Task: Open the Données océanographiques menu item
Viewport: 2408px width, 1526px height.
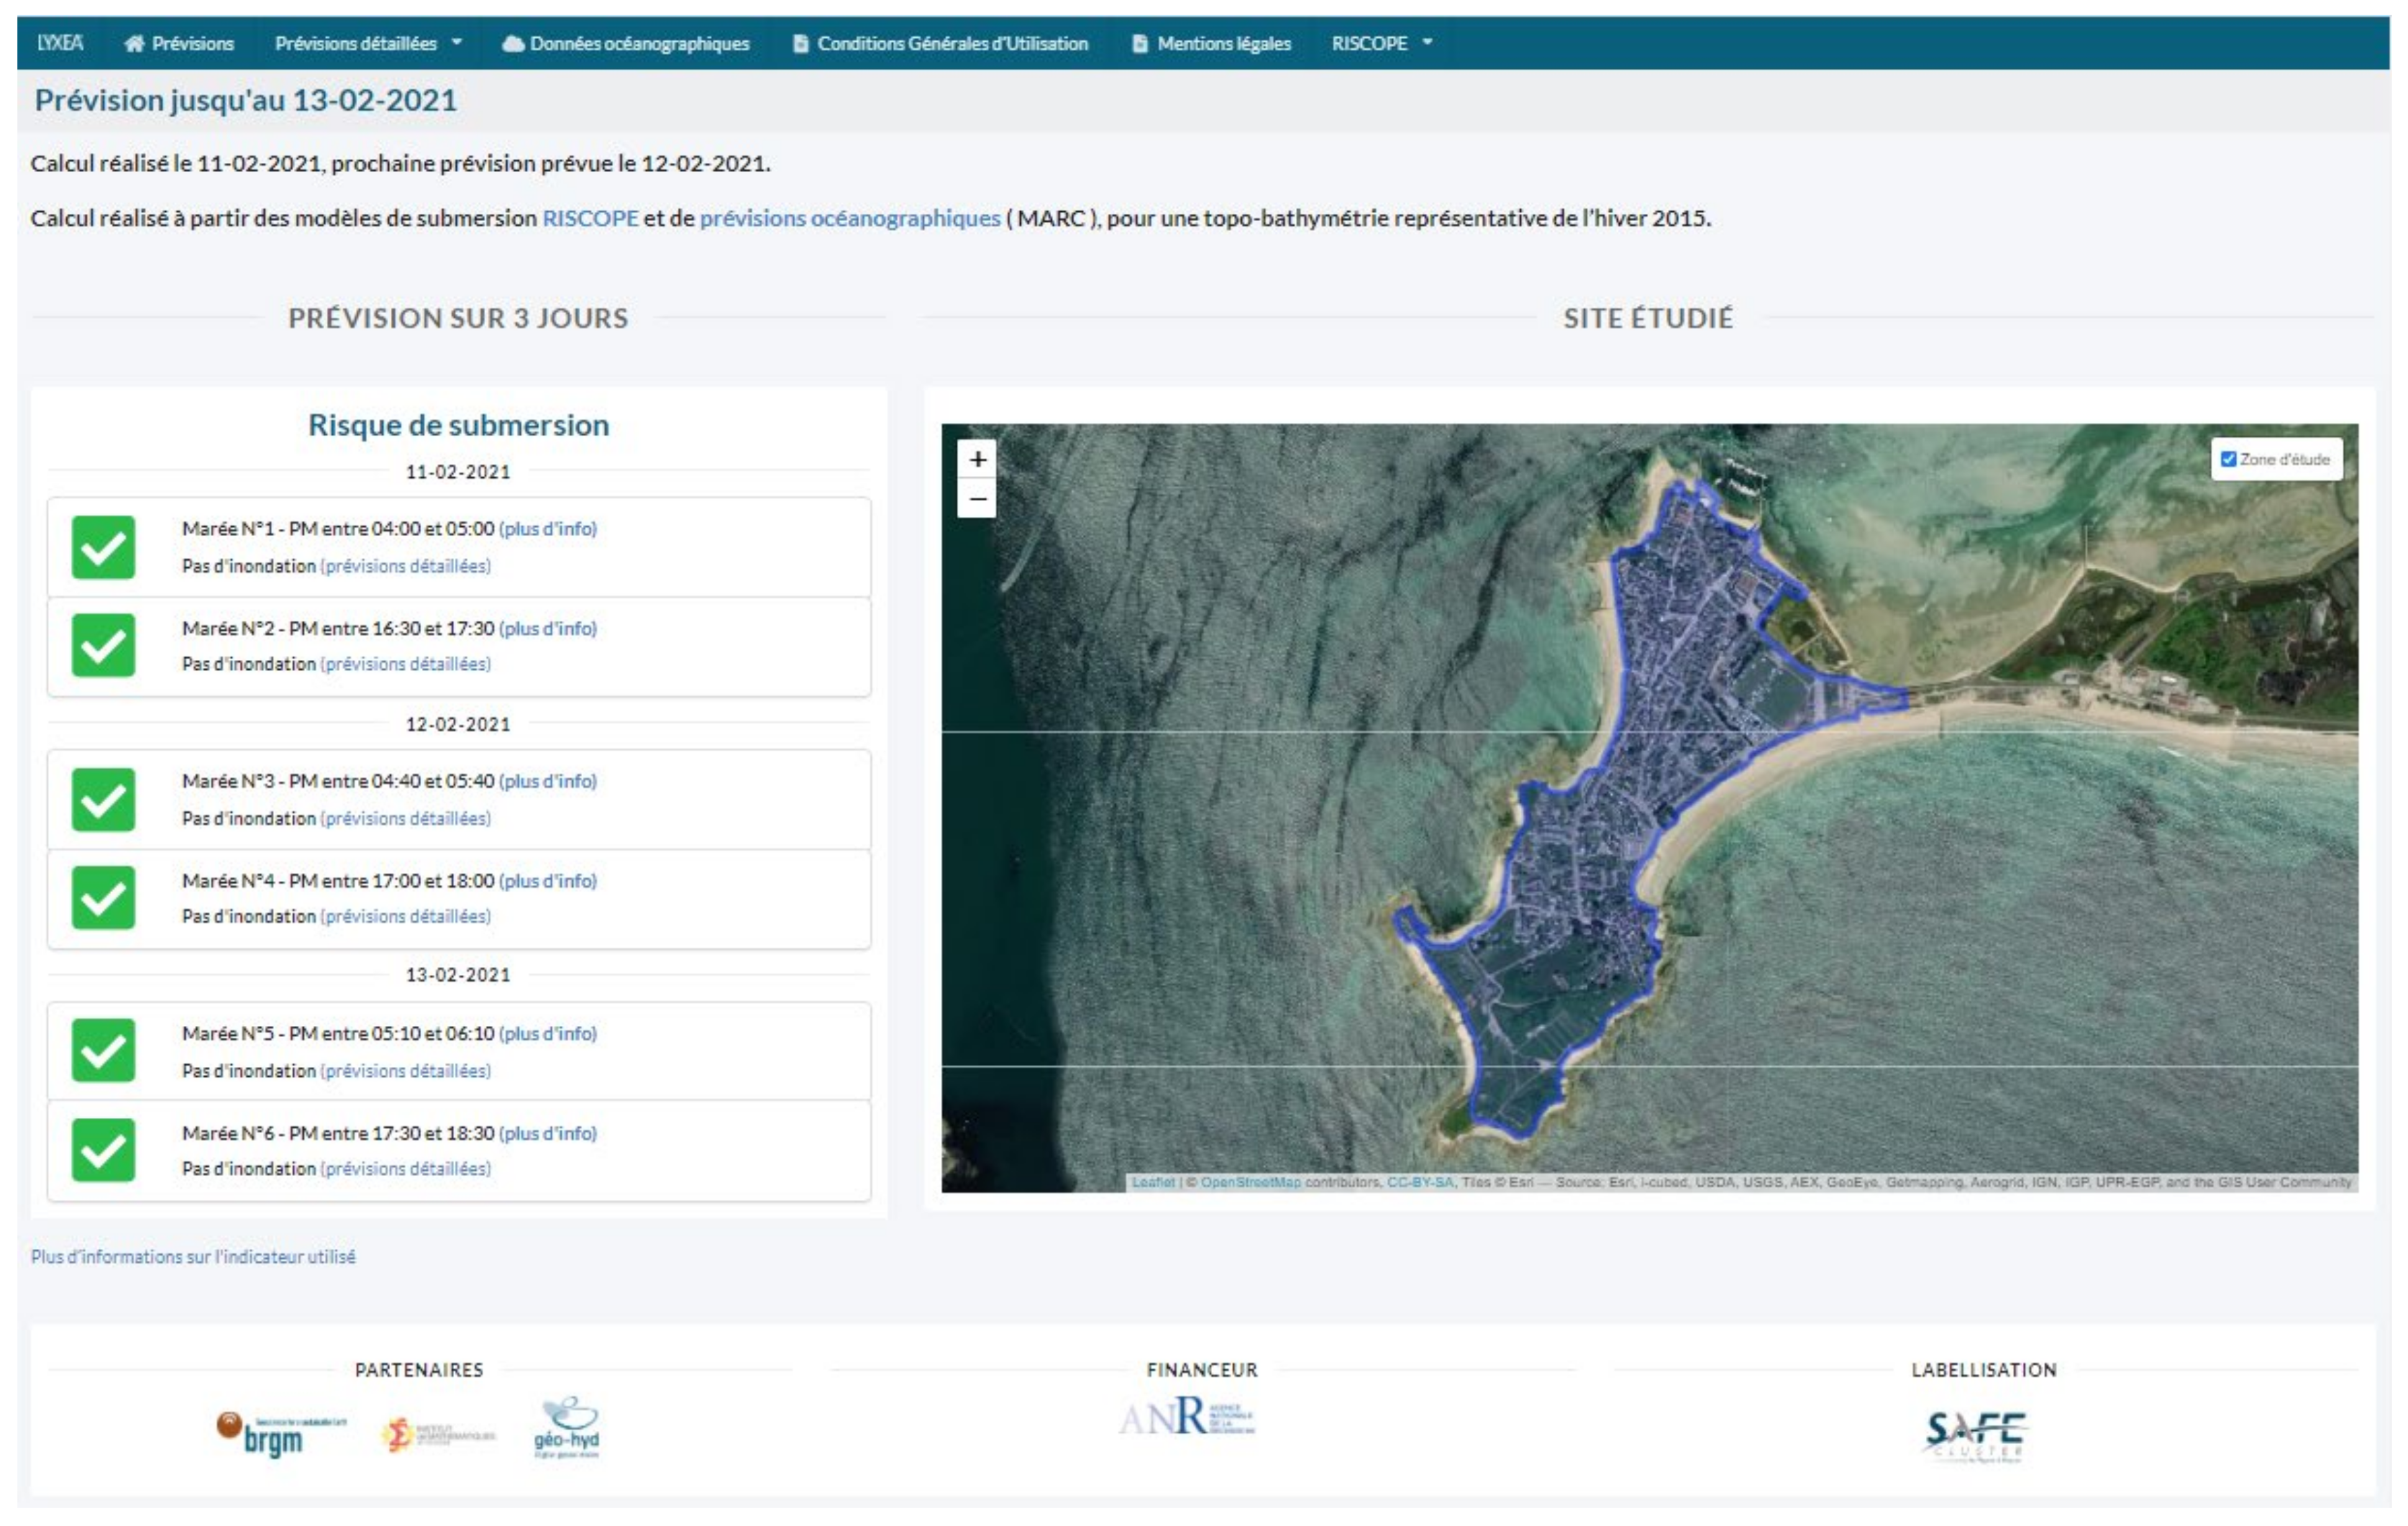Action: [x=626, y=43]
